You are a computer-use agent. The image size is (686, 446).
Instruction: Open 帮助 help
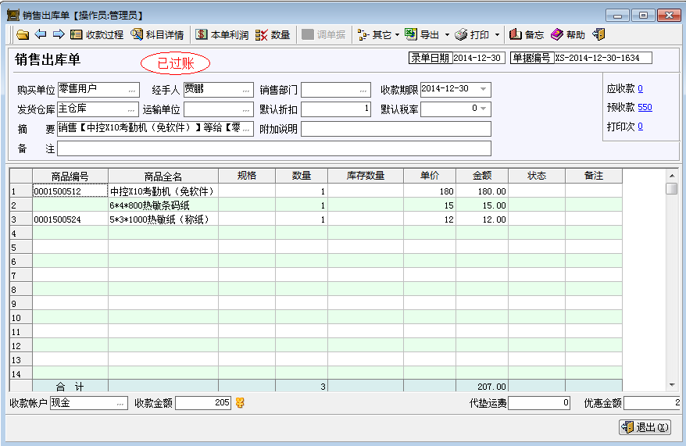pyautogui.click(x=568, y=34)
